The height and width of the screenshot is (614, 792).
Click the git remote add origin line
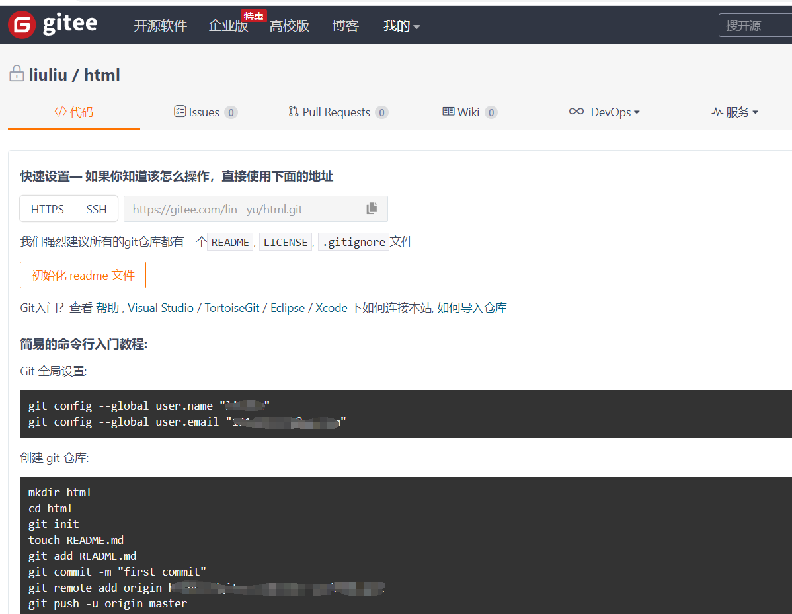click(207, 588)
